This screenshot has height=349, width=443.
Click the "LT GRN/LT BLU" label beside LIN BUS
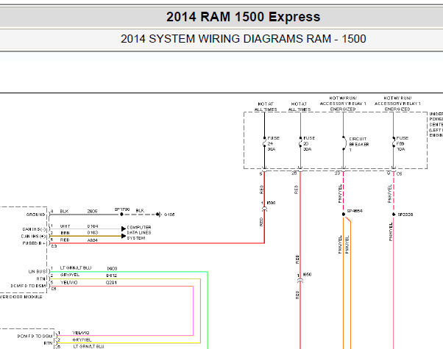point(76,267)
